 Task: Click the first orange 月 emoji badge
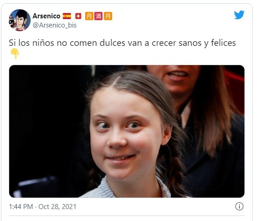89,16
